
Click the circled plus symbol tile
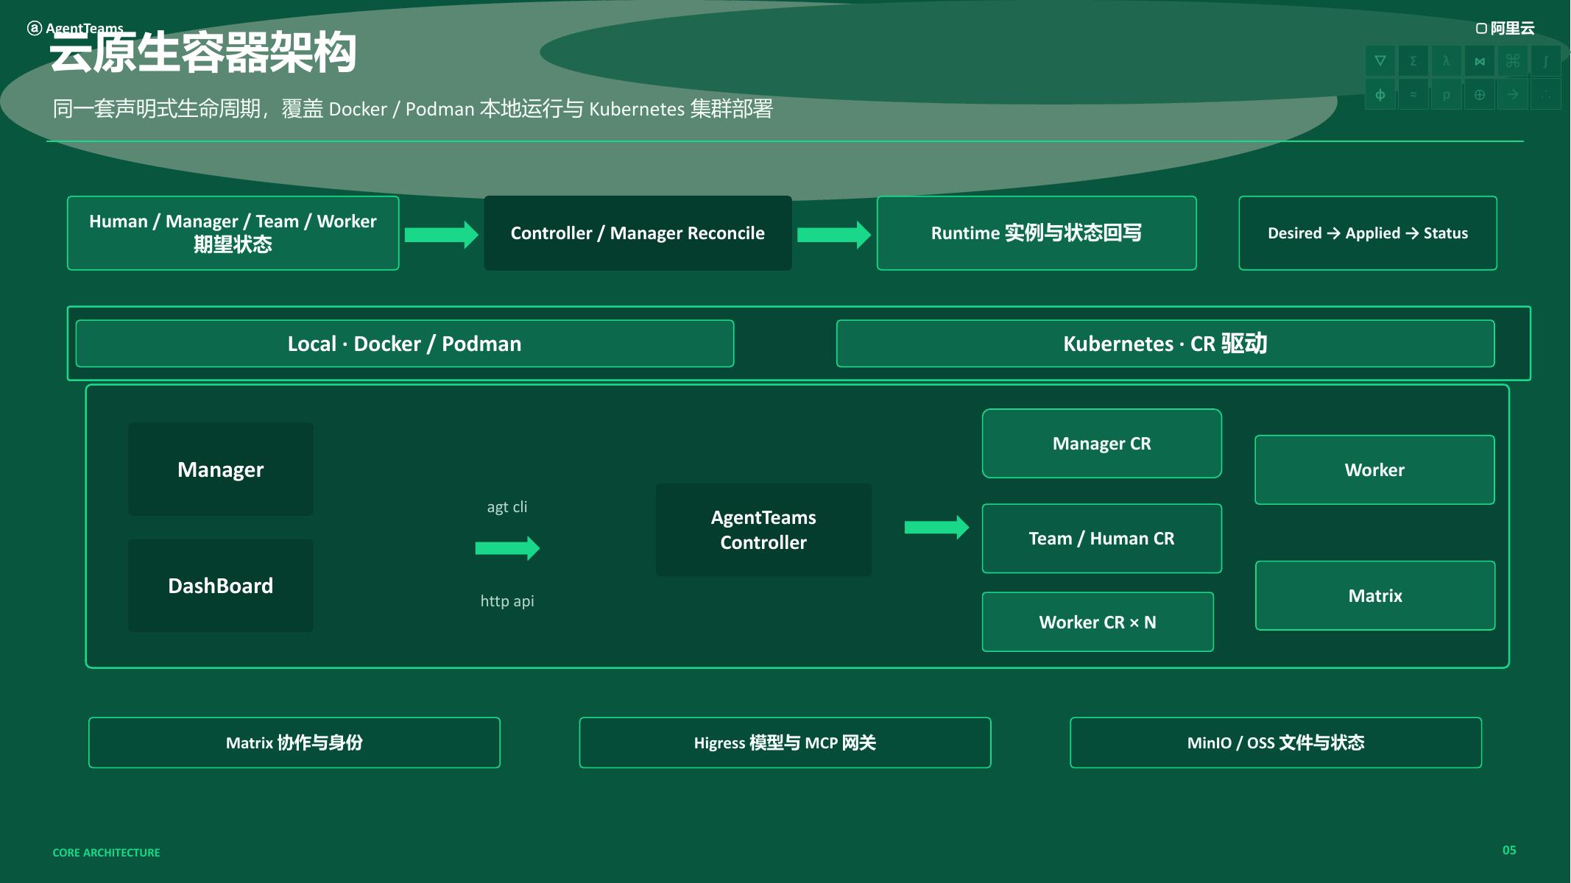[1480, 95]
